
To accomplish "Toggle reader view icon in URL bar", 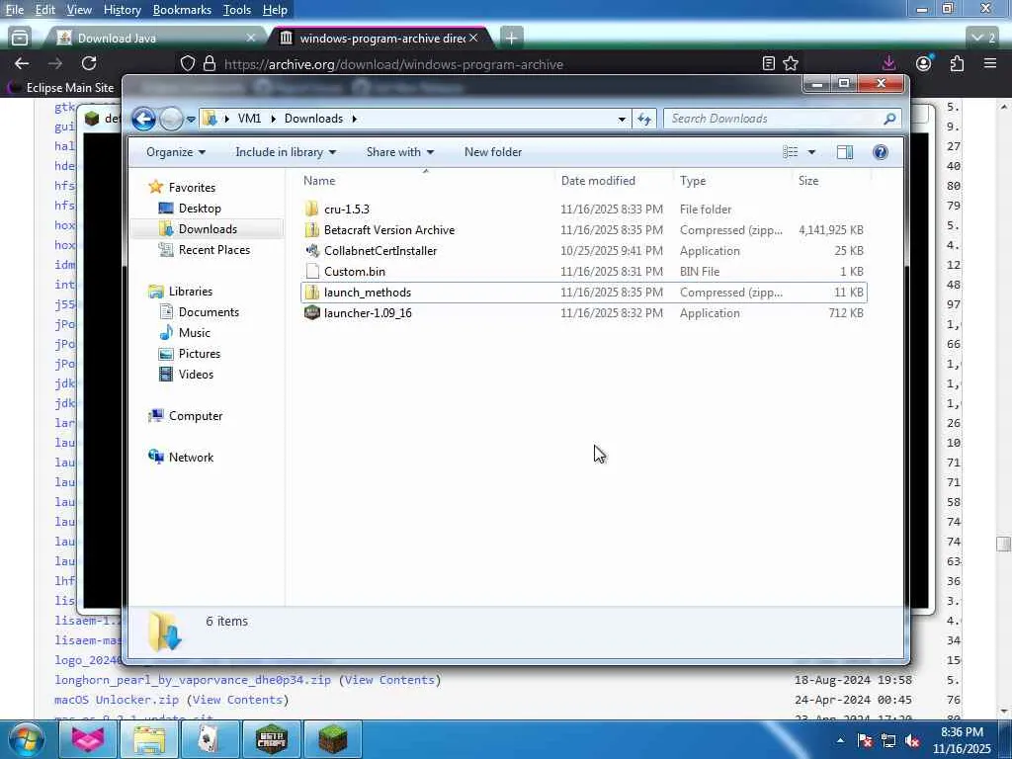I will point(768,63).
